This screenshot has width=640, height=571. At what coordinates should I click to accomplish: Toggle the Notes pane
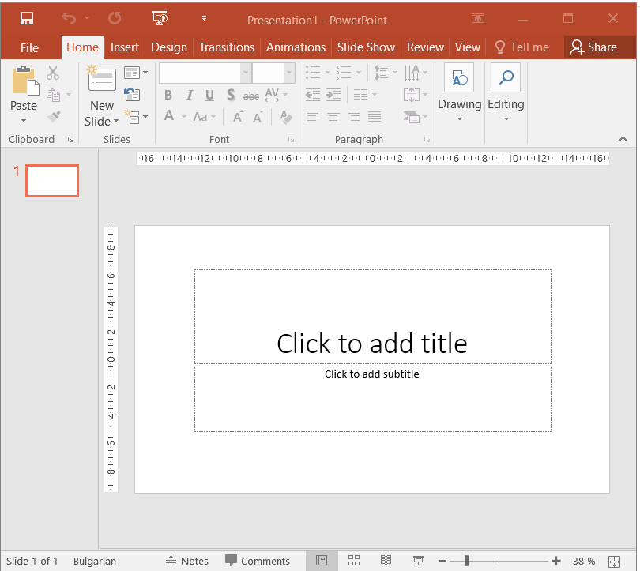coord(187,561)
